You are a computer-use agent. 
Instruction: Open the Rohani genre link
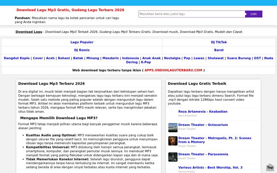(x=64, y=58)
